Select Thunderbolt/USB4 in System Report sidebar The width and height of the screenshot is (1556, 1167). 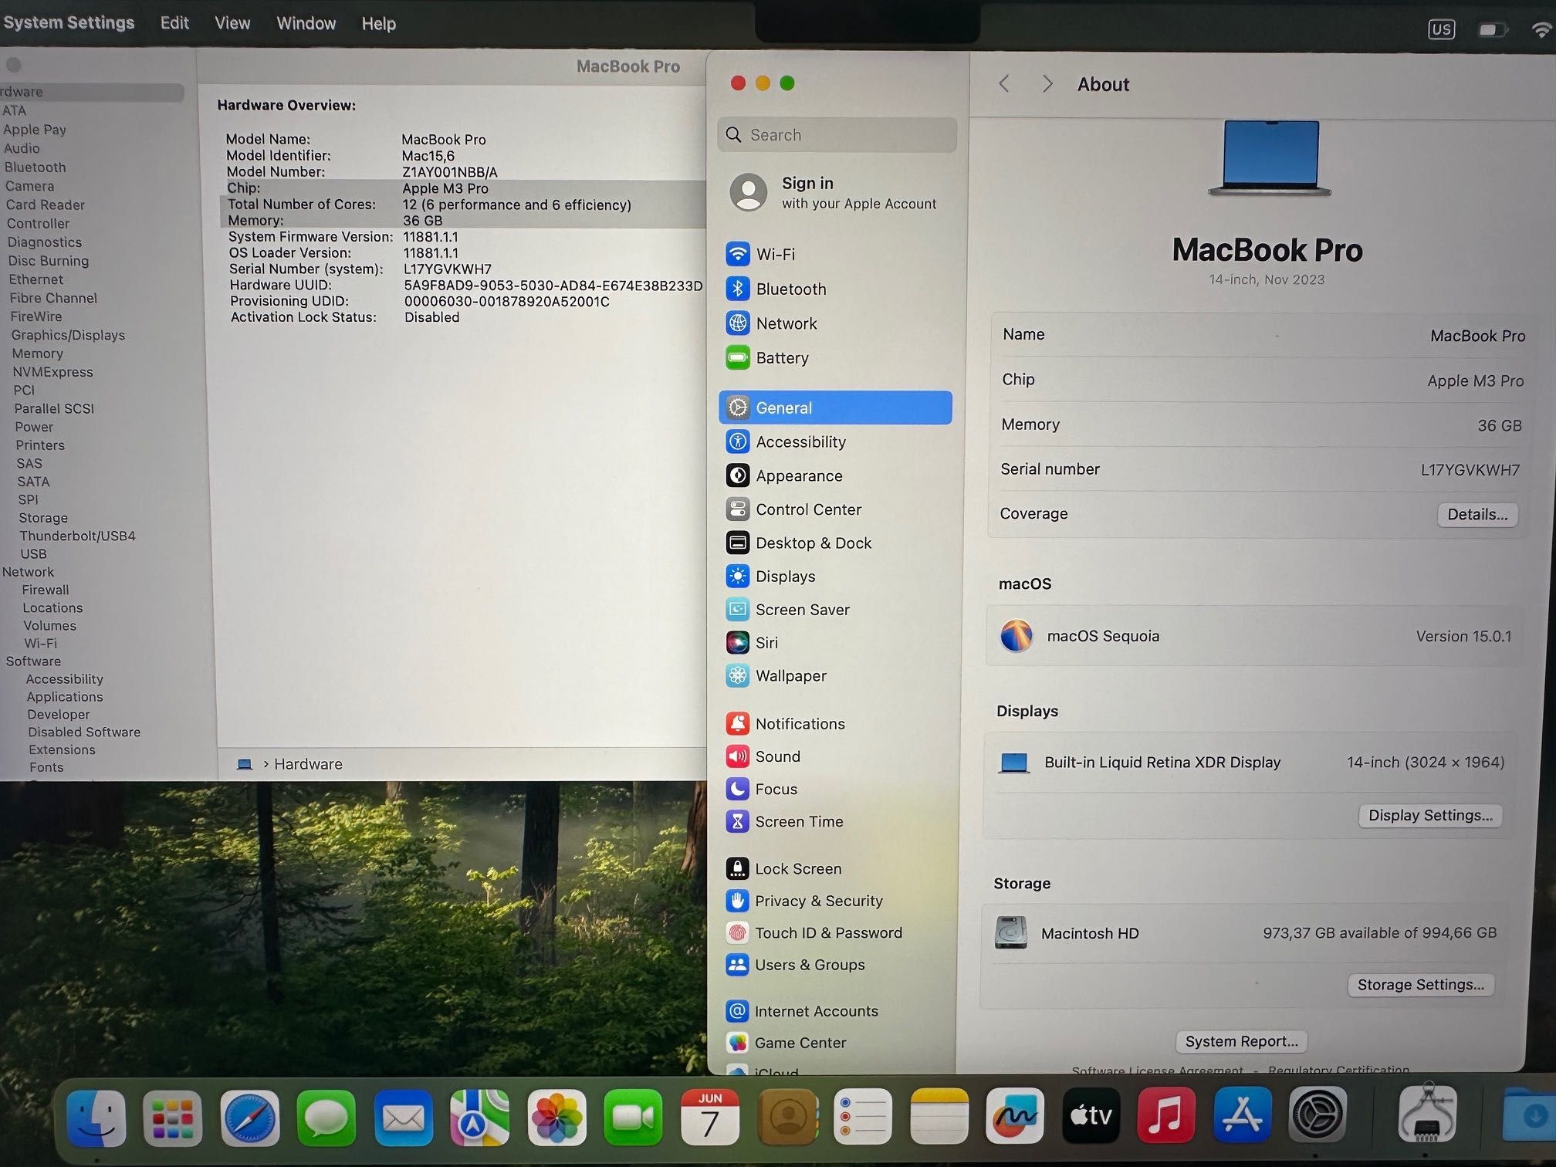[77, 536]
